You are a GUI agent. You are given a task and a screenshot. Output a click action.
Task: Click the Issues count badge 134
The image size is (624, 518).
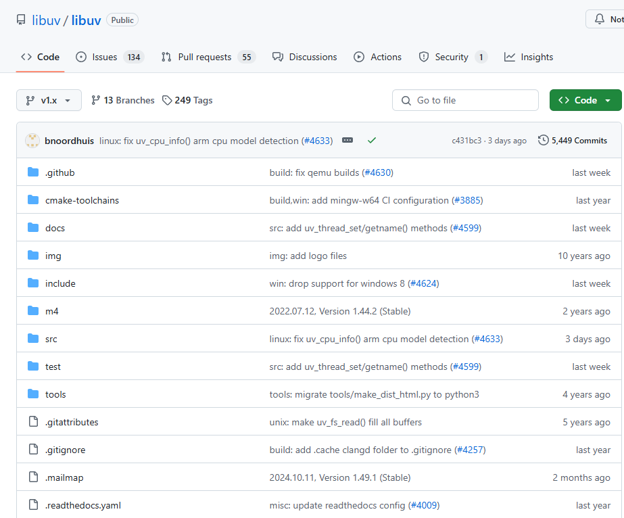[134, 57]
